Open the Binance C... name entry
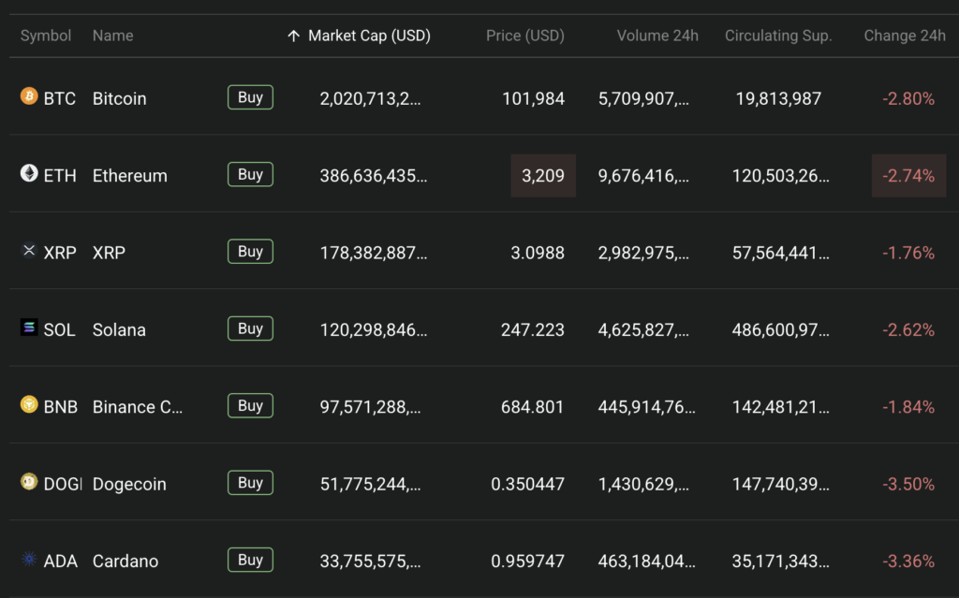 point(138,406)
